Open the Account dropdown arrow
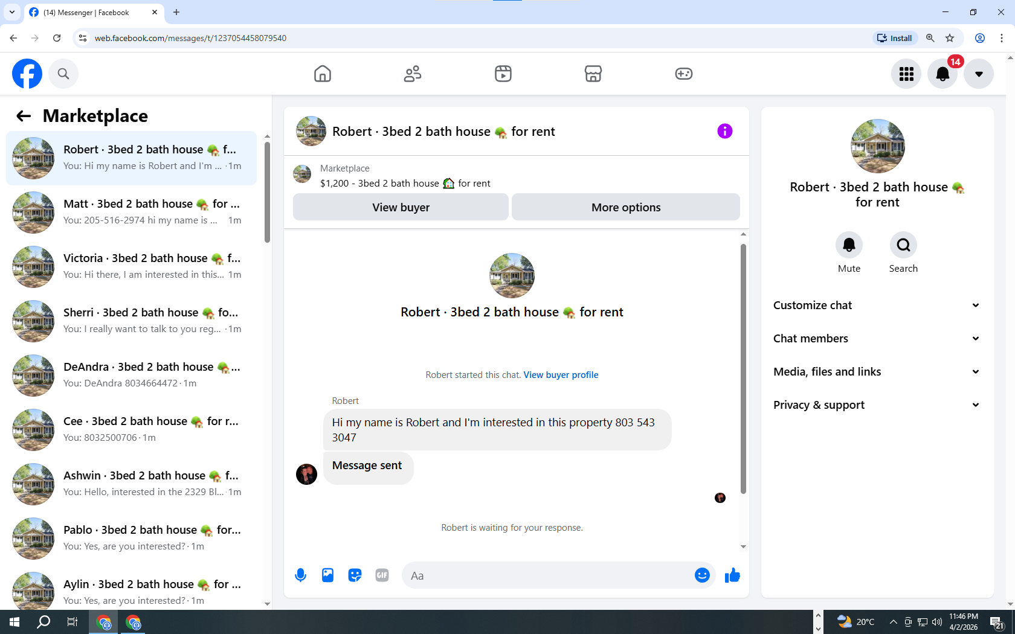The image size is (1015, 634). pyautogui.click(x=979, y=74)
